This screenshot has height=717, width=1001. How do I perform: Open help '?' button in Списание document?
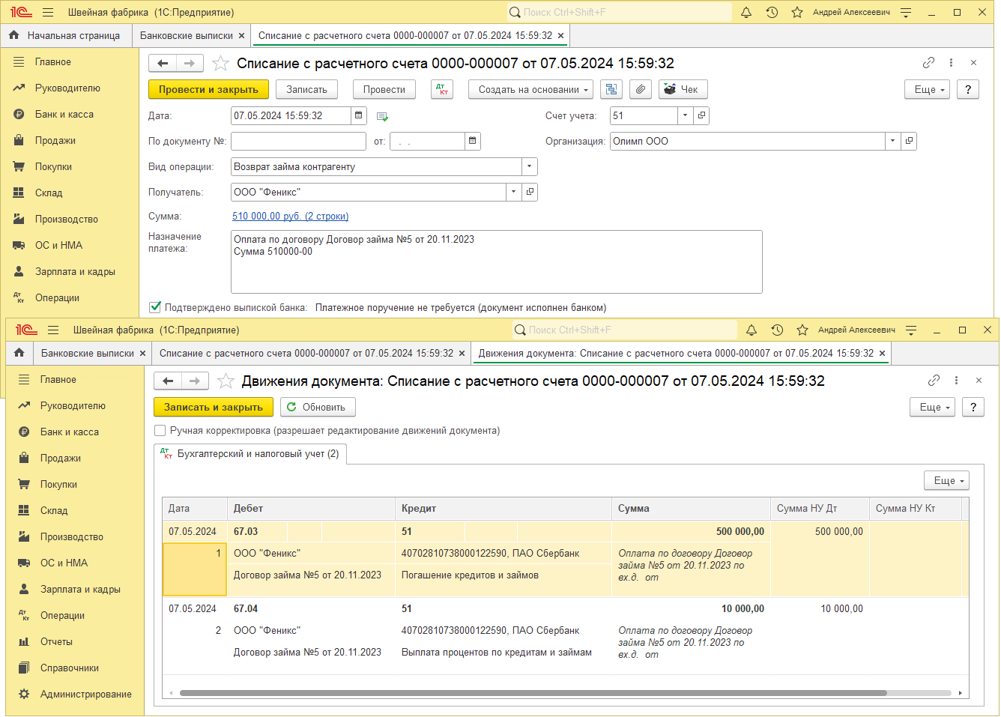click(x=968, y=89)
